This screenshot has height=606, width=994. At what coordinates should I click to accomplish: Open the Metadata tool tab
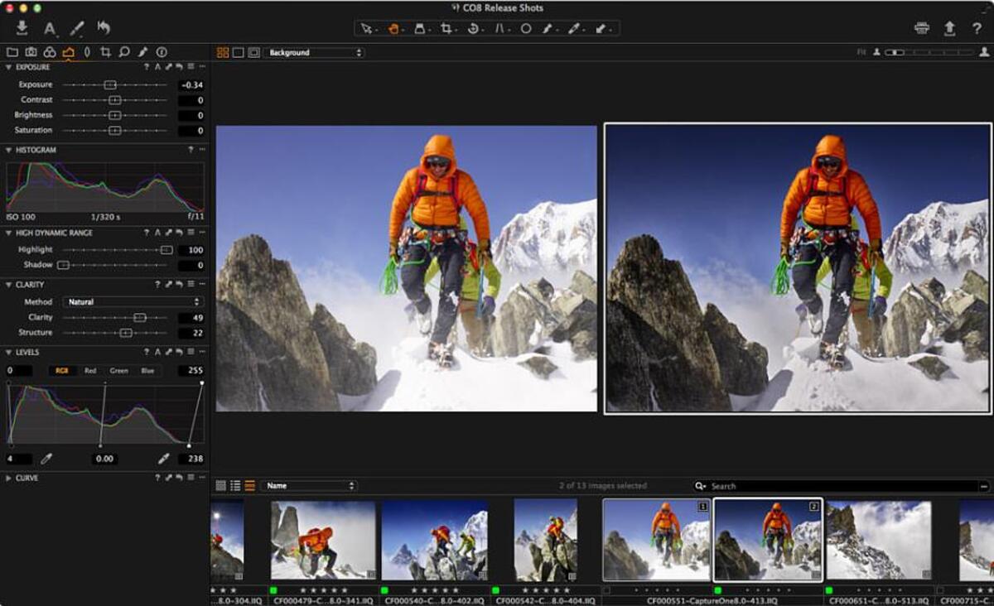[161, 50]
